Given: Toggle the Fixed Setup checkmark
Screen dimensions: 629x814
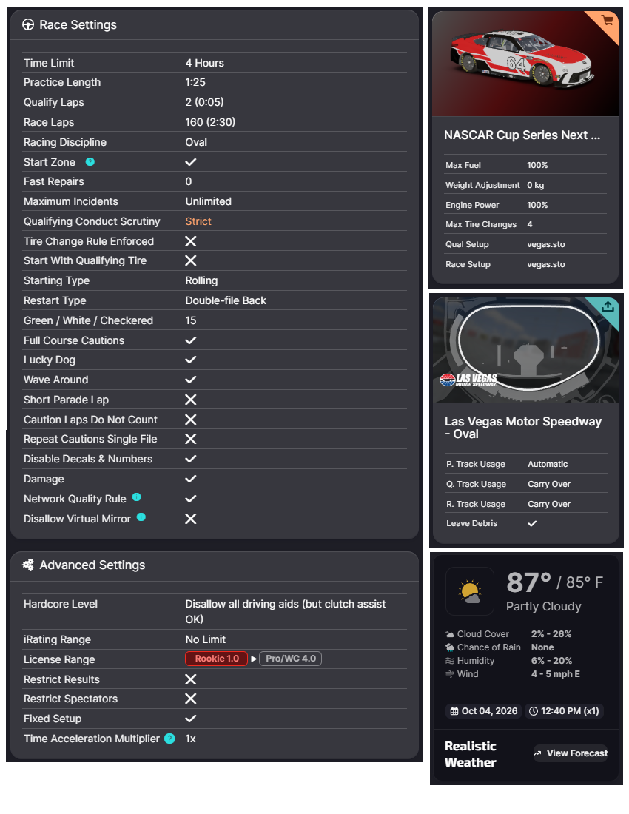Looking at the screenshot, I should (x=191, y=719).
